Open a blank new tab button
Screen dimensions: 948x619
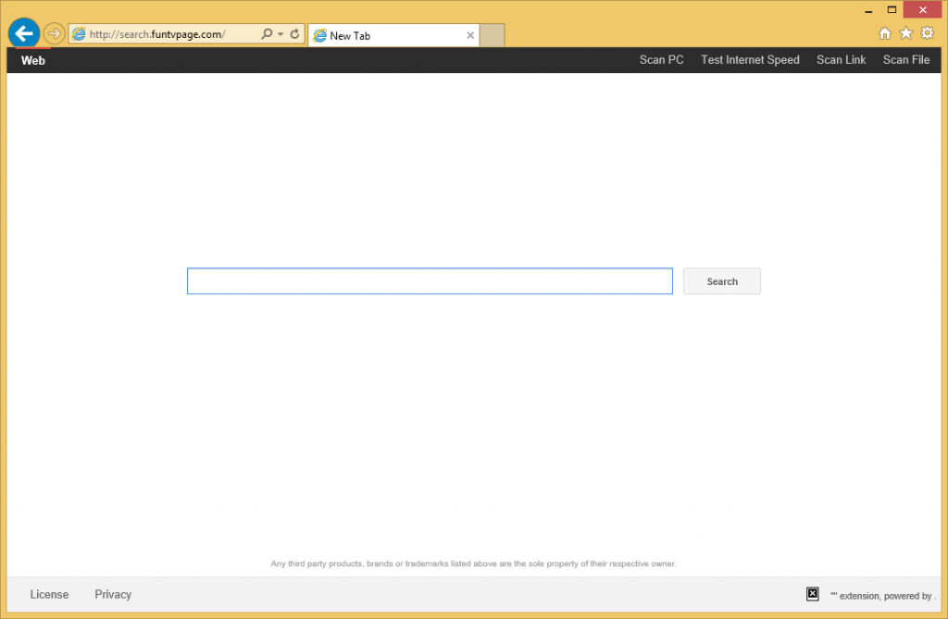[x=493, y=35]
